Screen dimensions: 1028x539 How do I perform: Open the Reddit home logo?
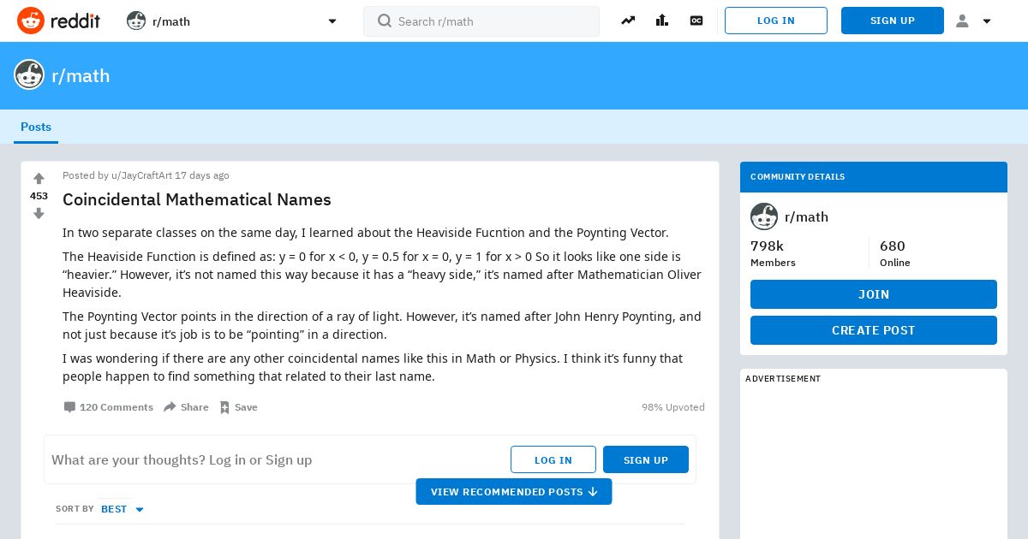tap(58, 21)
